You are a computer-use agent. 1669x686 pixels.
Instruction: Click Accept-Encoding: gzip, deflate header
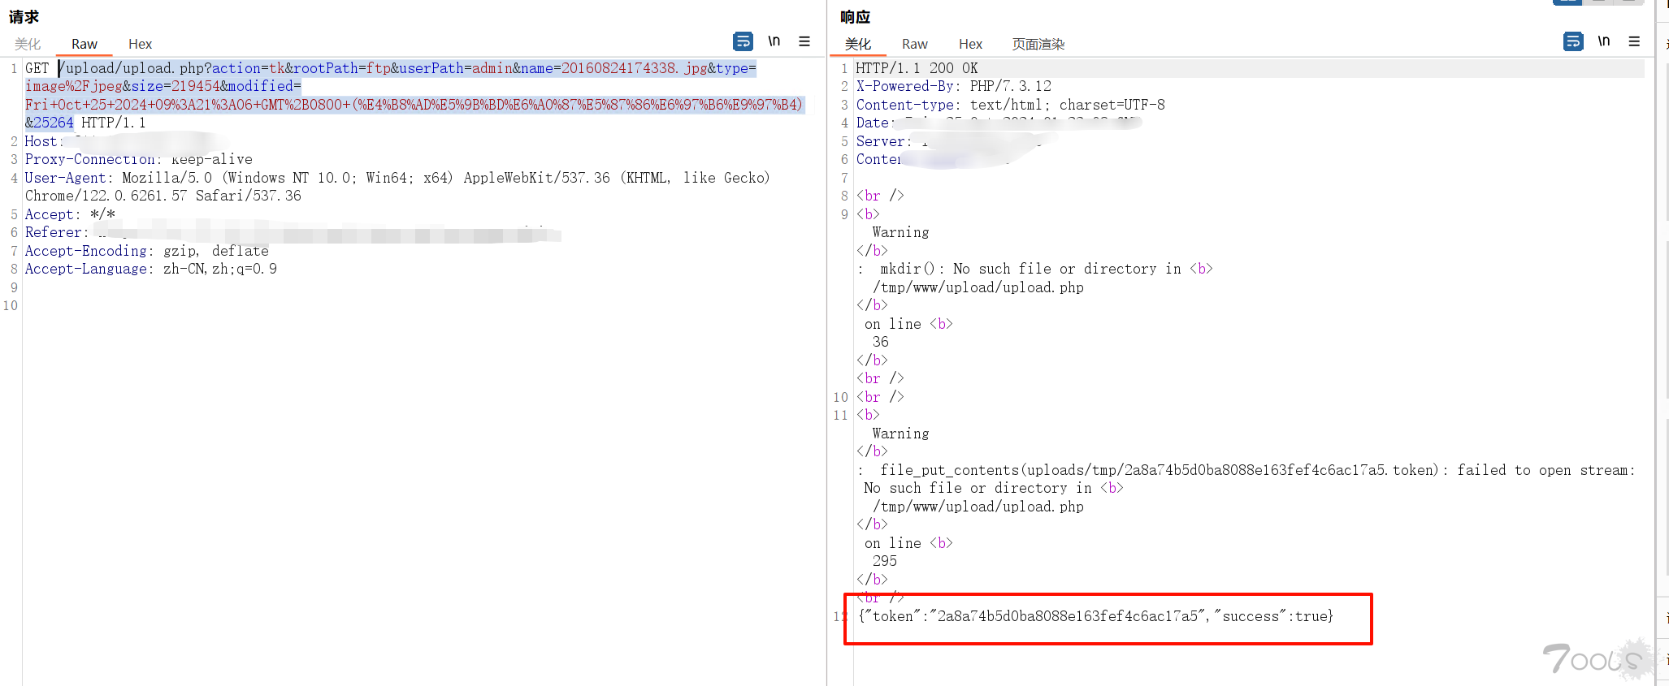[147, 251]
